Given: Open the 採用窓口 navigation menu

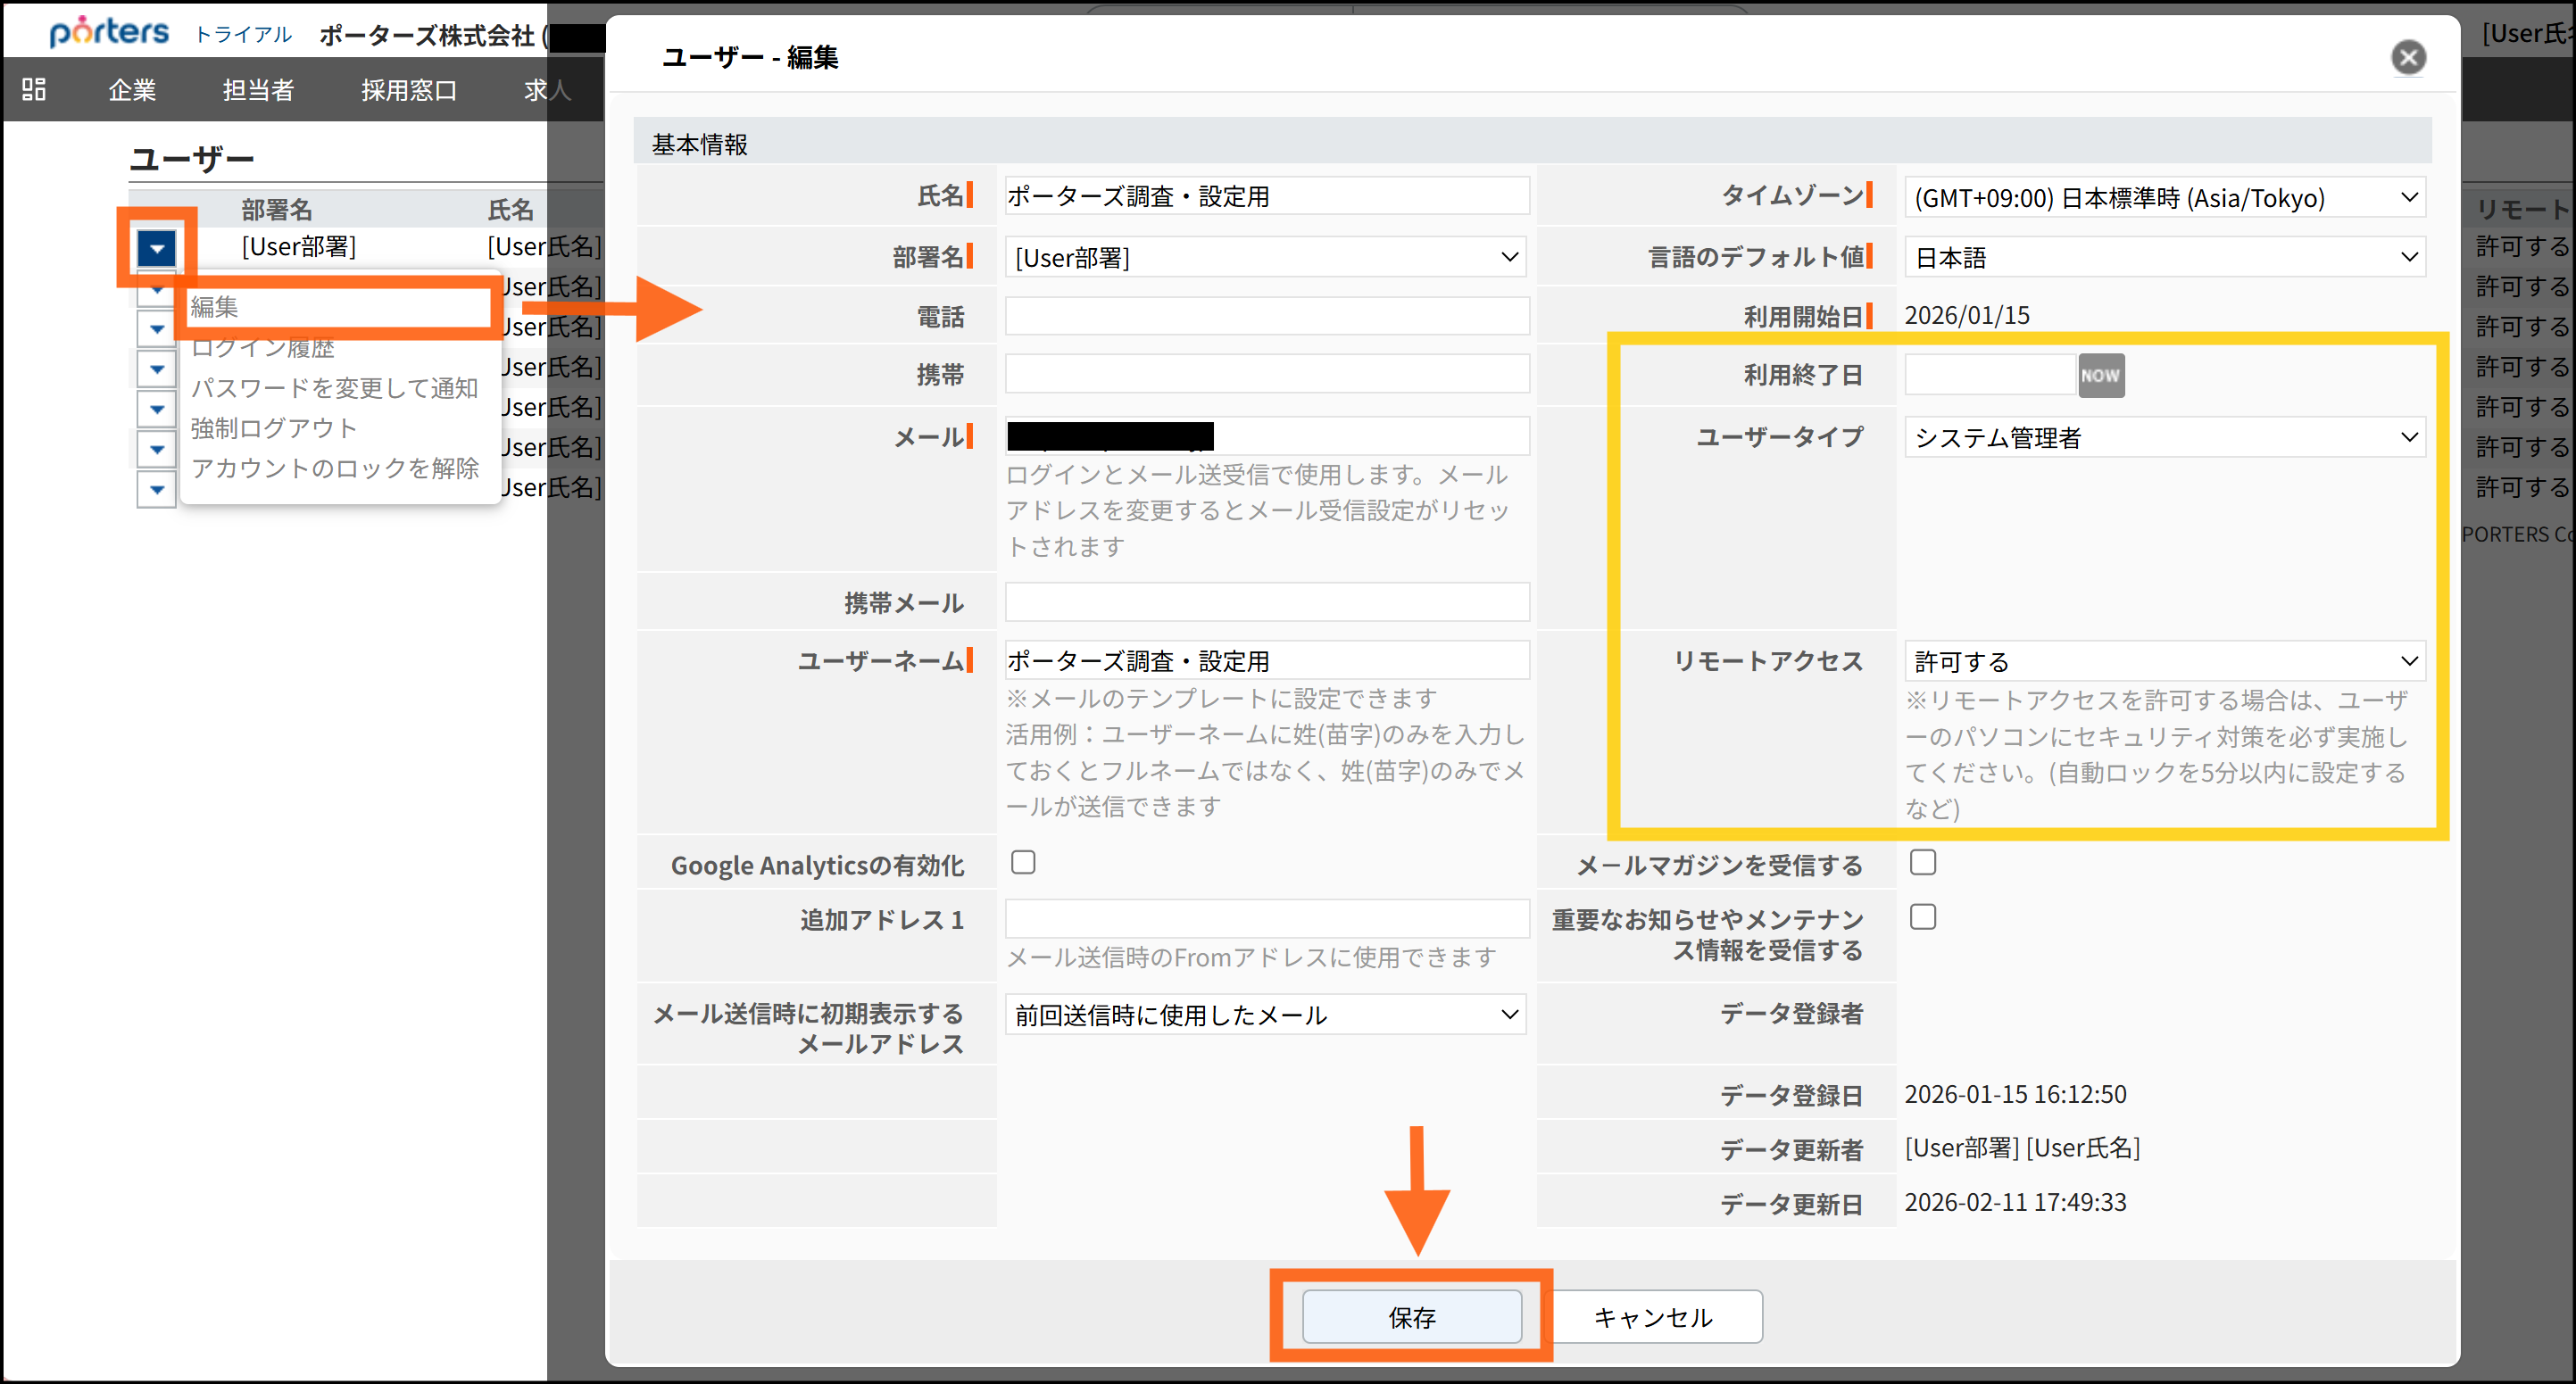Looking at the screenshot, I should click(409, 90).
